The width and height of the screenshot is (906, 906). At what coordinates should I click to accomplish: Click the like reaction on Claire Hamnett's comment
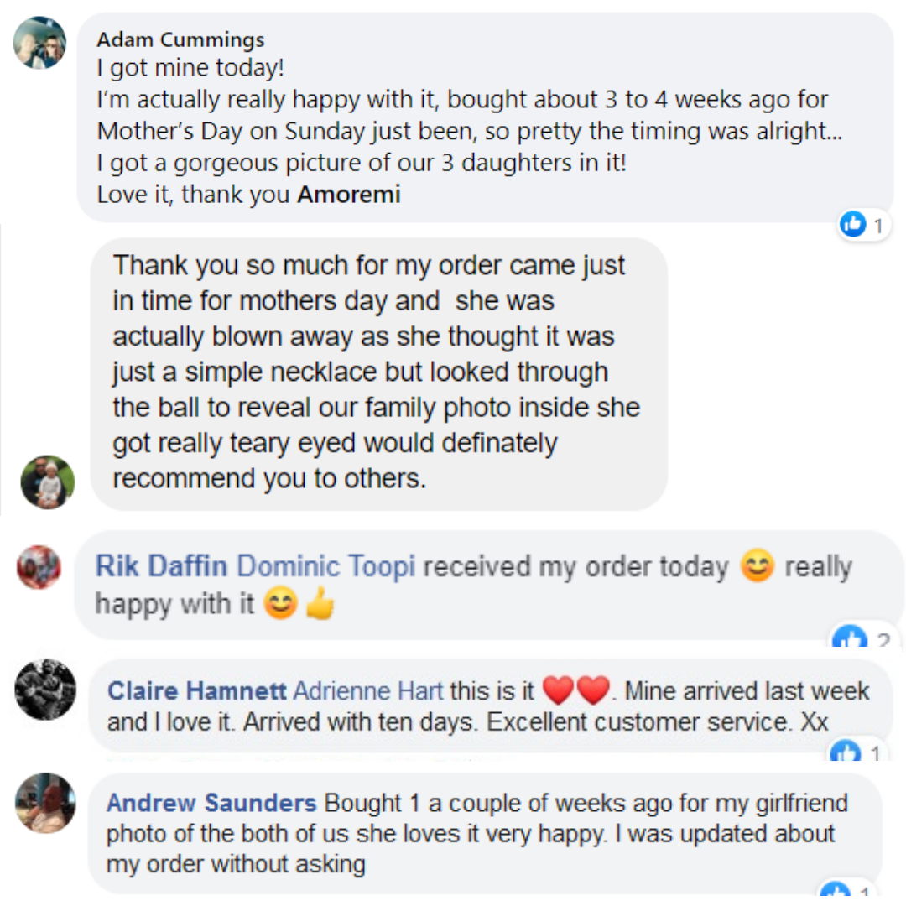pyautogui.click(x=845, y=754)
